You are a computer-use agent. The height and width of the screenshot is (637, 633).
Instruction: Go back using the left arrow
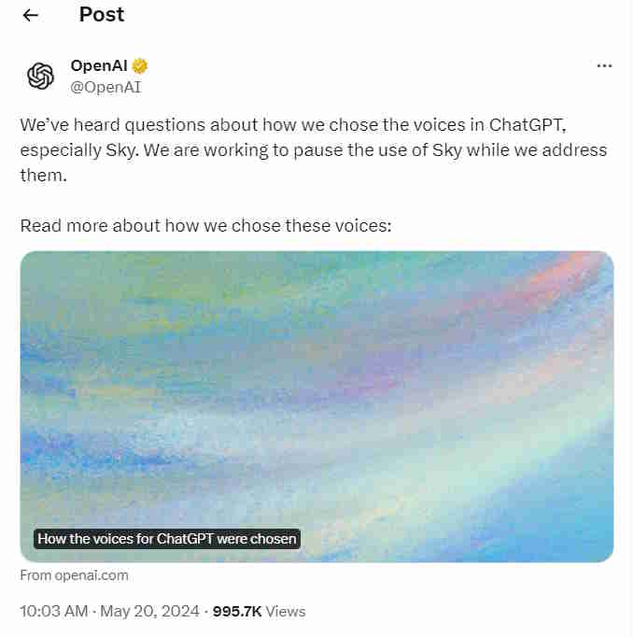[x=31, y=16]
